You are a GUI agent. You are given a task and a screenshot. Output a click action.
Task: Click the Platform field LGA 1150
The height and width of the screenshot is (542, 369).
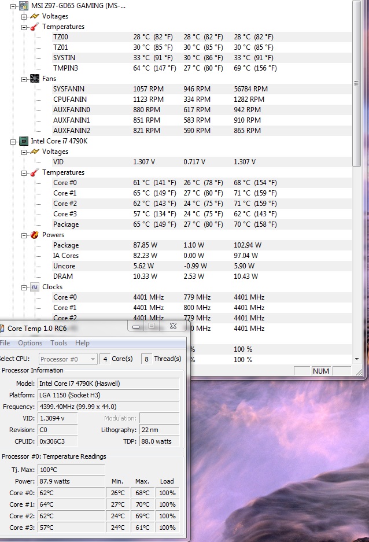tap(109, 395)
